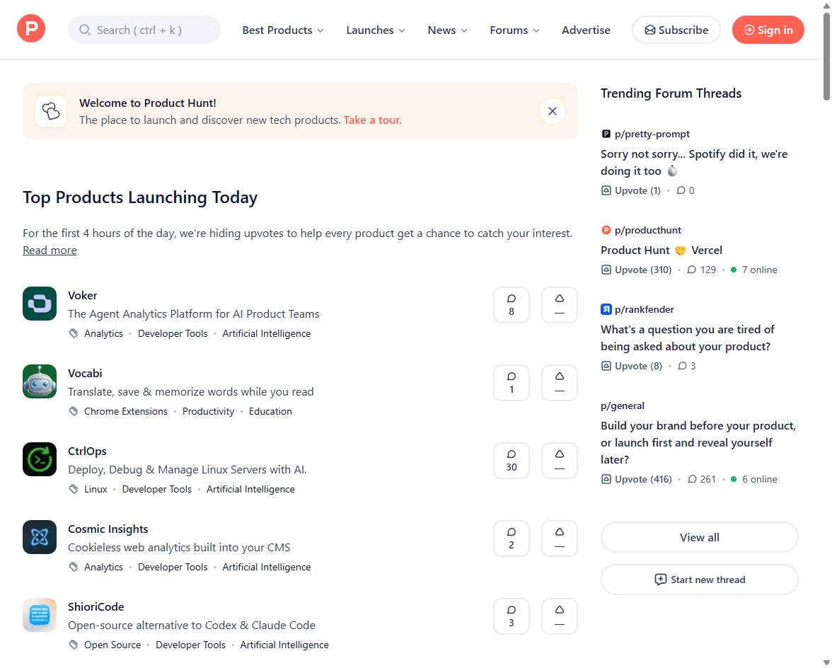The width and height of the screenshot is (832, 668).
Task: Open the Voker product title
Action: point(82,296)
